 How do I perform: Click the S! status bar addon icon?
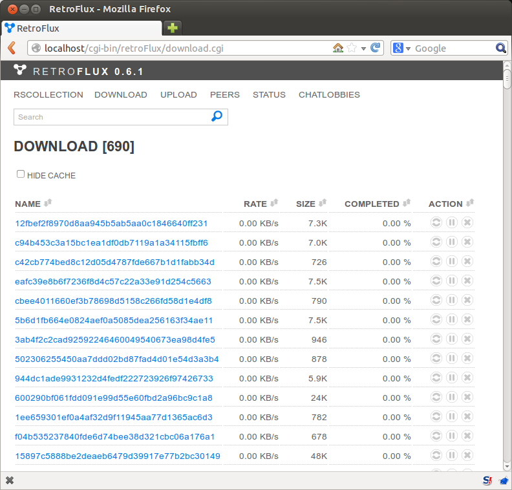coord(487,480)
